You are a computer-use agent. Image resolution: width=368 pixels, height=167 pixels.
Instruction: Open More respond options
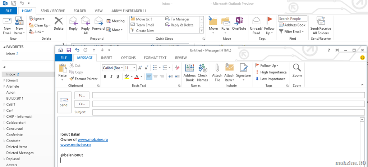114,30
